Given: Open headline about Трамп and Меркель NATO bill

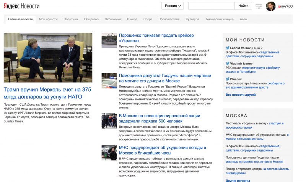Looking at the screenshot, I should 47,93.
